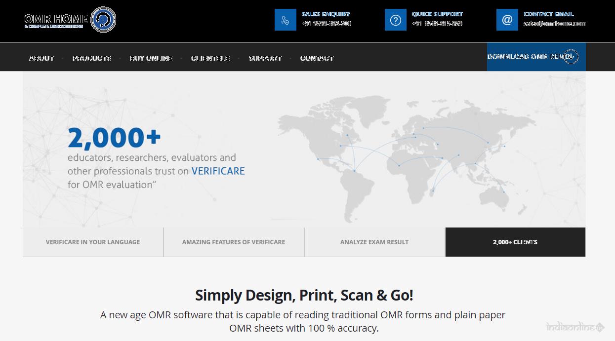Switch to Analyze Exam Result tab
The width and height of the screenshot is (615, 341).
(x=374, y=242)
